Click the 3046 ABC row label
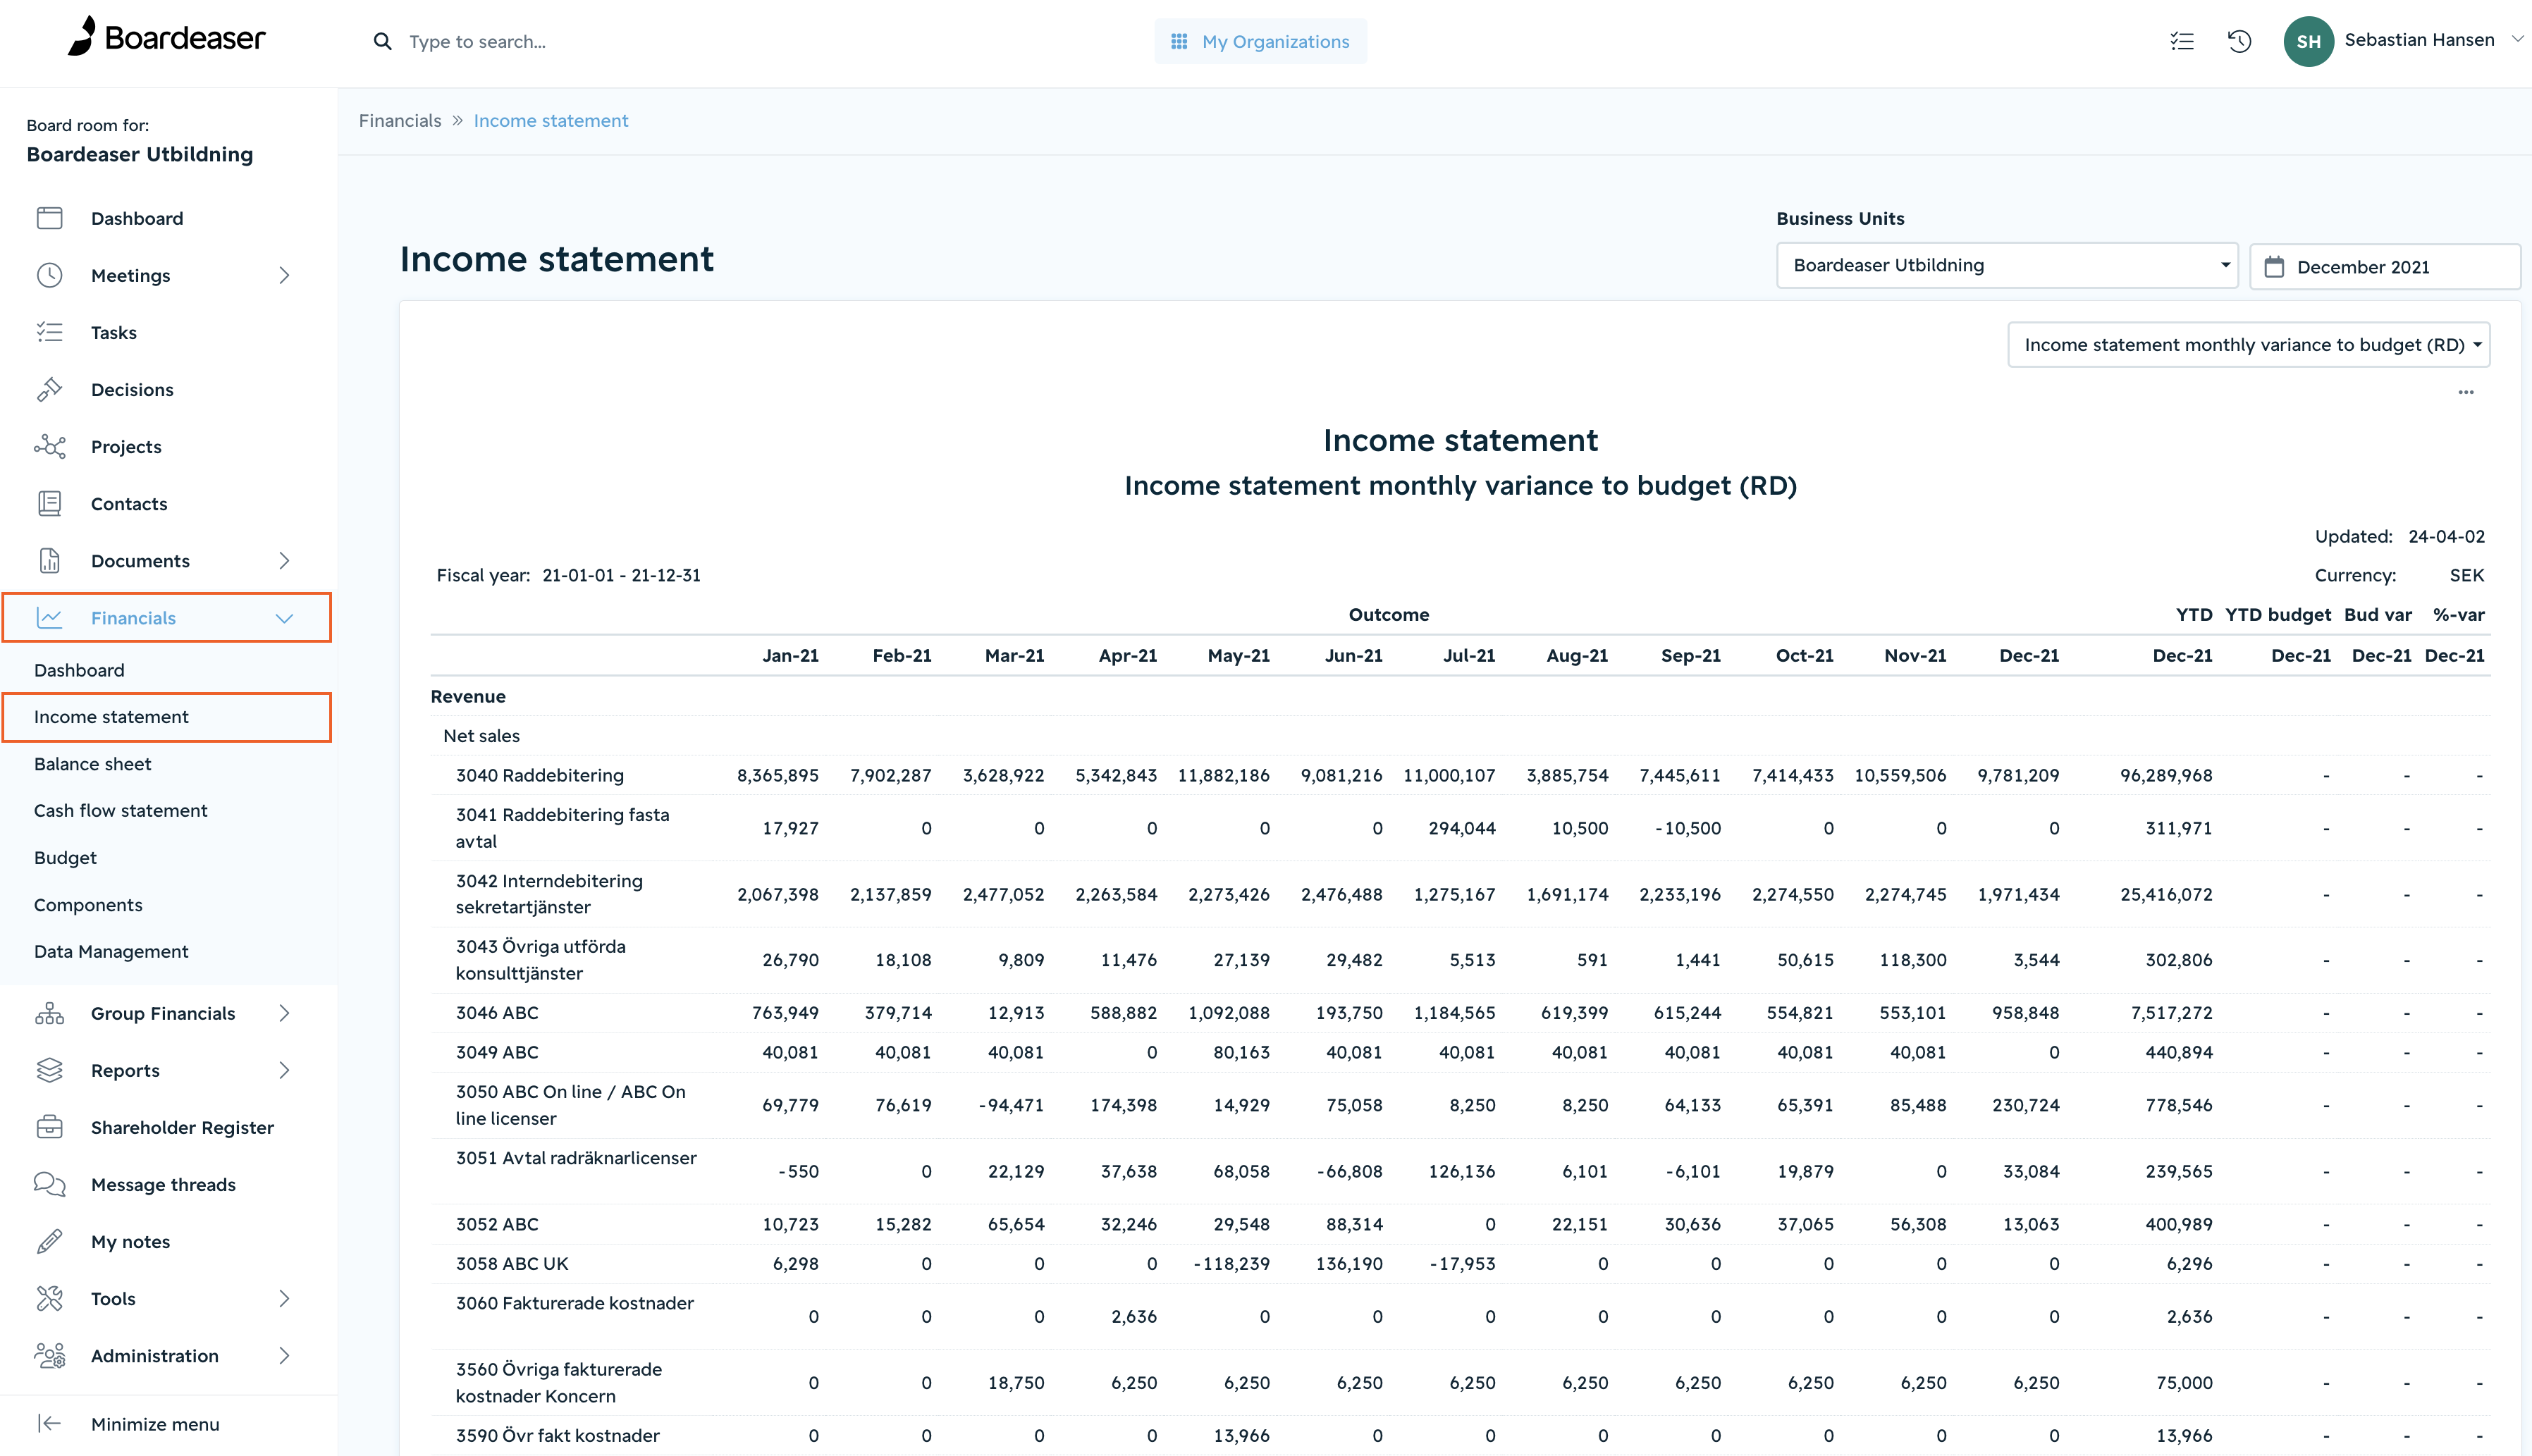 tap(497, 1013)
